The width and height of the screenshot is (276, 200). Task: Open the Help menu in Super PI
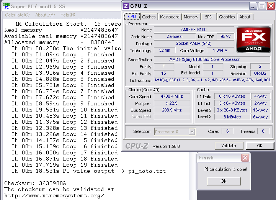coord(68,15)
